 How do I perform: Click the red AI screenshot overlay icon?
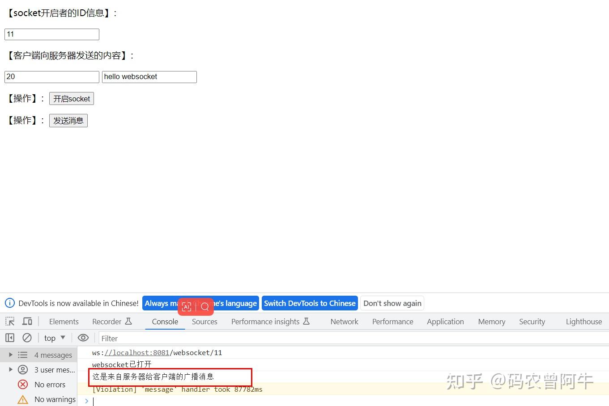[187, 307]
